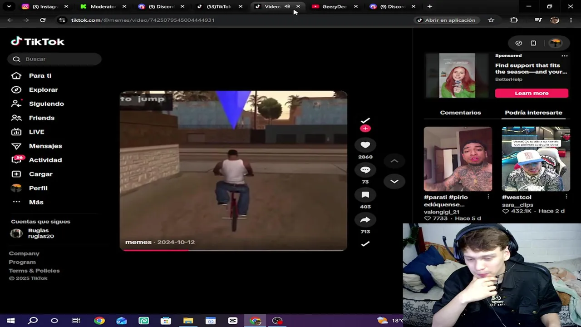Follow creator with red plus badge
Image resolution: width=581 pixels, height=327 pixels.
pyautogui.click(x=365, y=129)
